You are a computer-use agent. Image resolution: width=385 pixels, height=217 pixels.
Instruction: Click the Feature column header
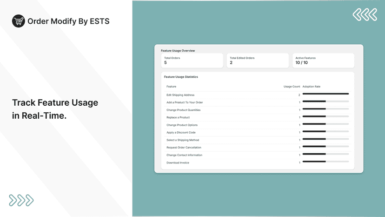[172, 87]
